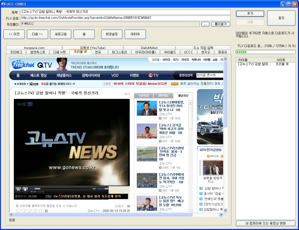Click 타이틀 column header
The image size is (299, 230).
(x=255, y=60)
